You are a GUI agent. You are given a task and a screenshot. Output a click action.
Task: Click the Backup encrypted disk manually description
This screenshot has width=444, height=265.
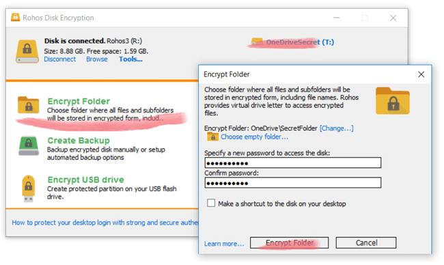click(x=106, y=154)
